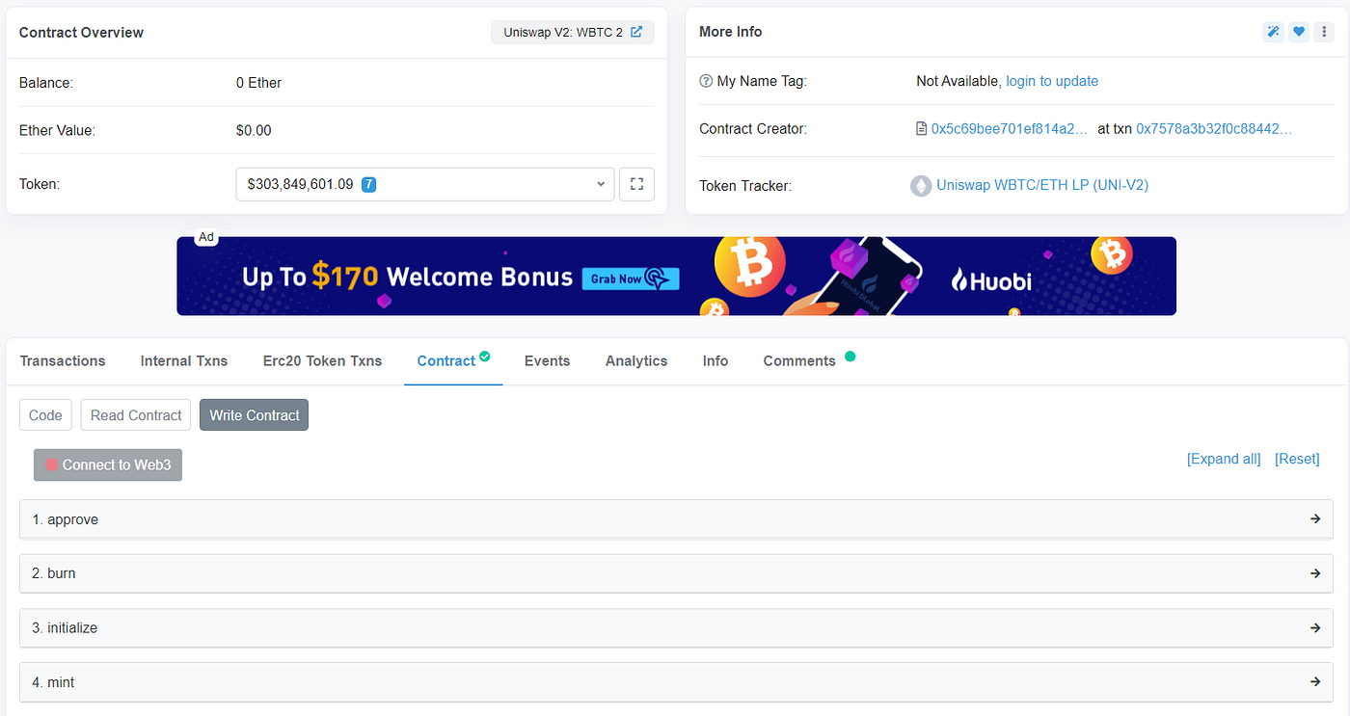Open the Token holdings dropdown showing $303,849,601.09
1350x716 pixels.
click(x=425, y=184)
